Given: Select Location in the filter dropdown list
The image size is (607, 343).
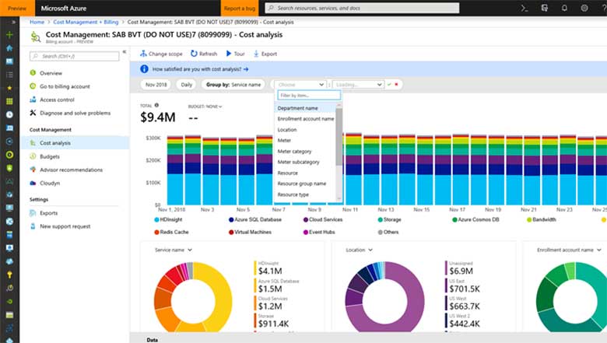Looking at the screenshot, I should (x=305, y=130).
